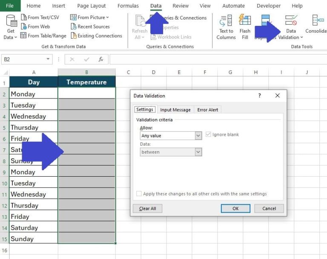Switch to the Home tab
The height and width of the screenshot is (259, 327).
34,6
